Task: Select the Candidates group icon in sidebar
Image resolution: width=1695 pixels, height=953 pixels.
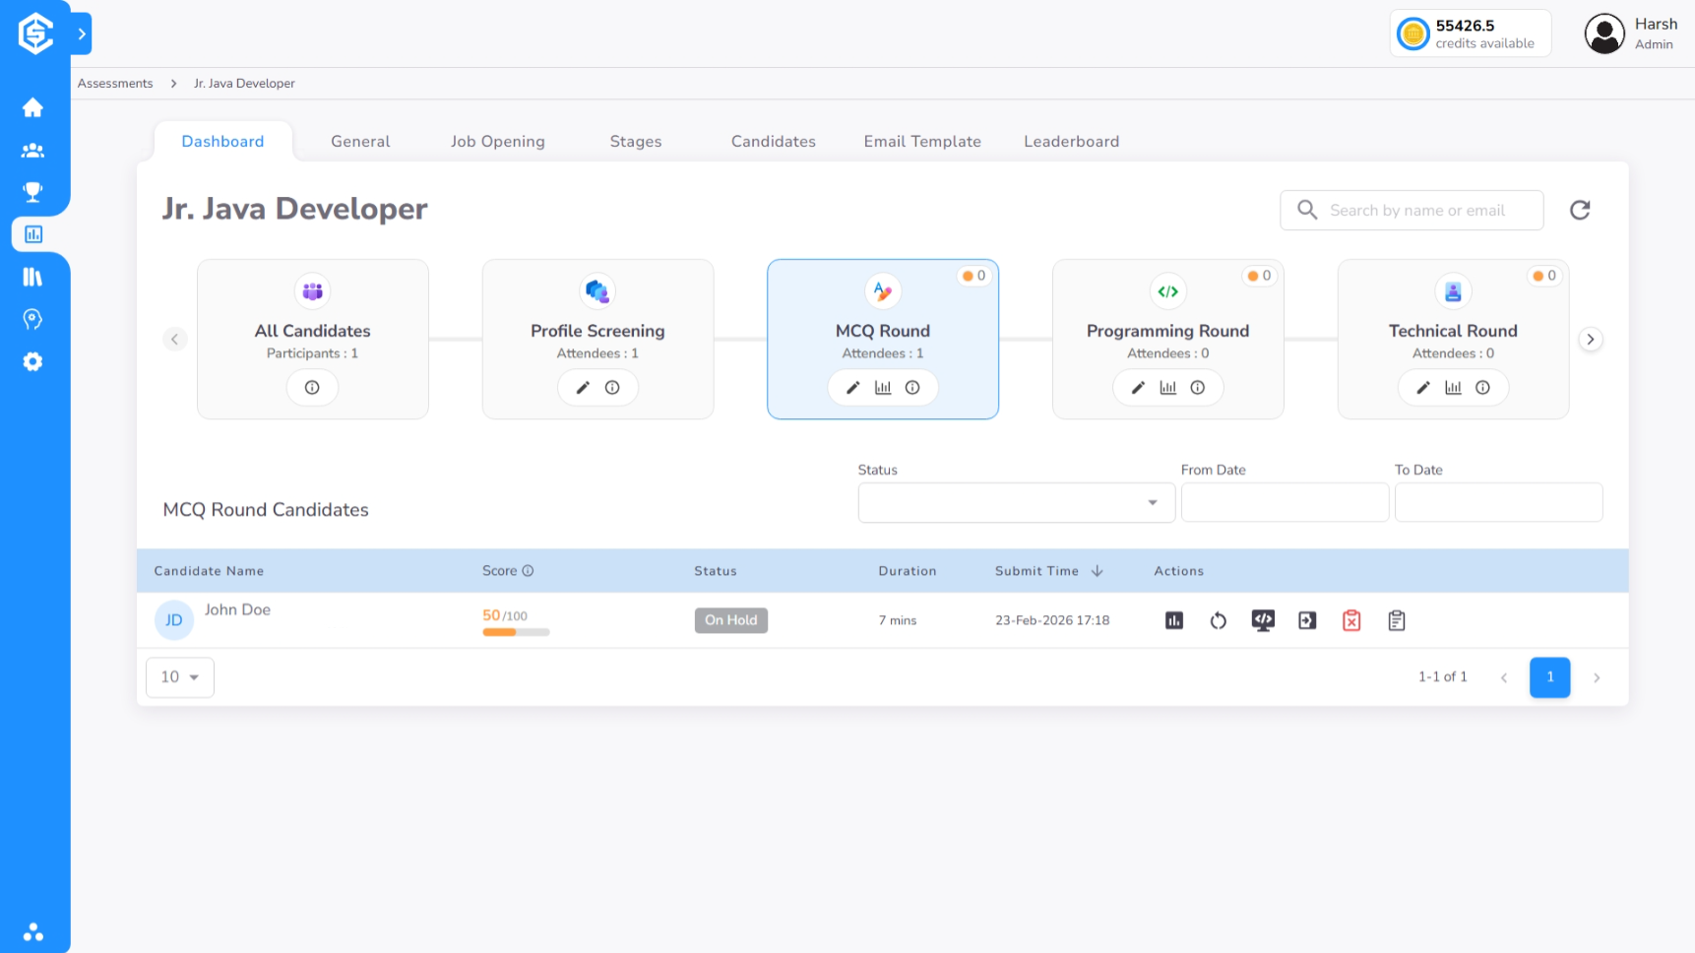Action: coord(33,150)
